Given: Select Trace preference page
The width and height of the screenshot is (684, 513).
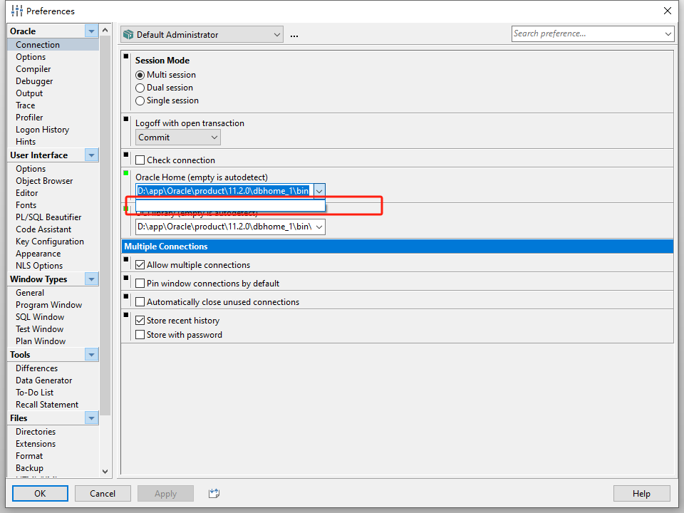Looking at the screenshot, I should (26, 105).
